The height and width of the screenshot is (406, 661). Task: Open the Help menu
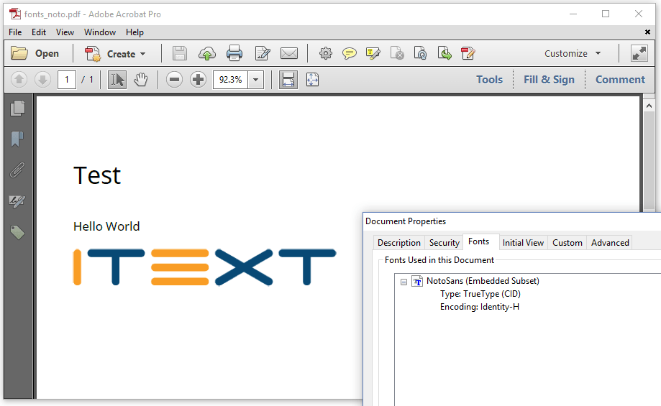coord(135,32)
